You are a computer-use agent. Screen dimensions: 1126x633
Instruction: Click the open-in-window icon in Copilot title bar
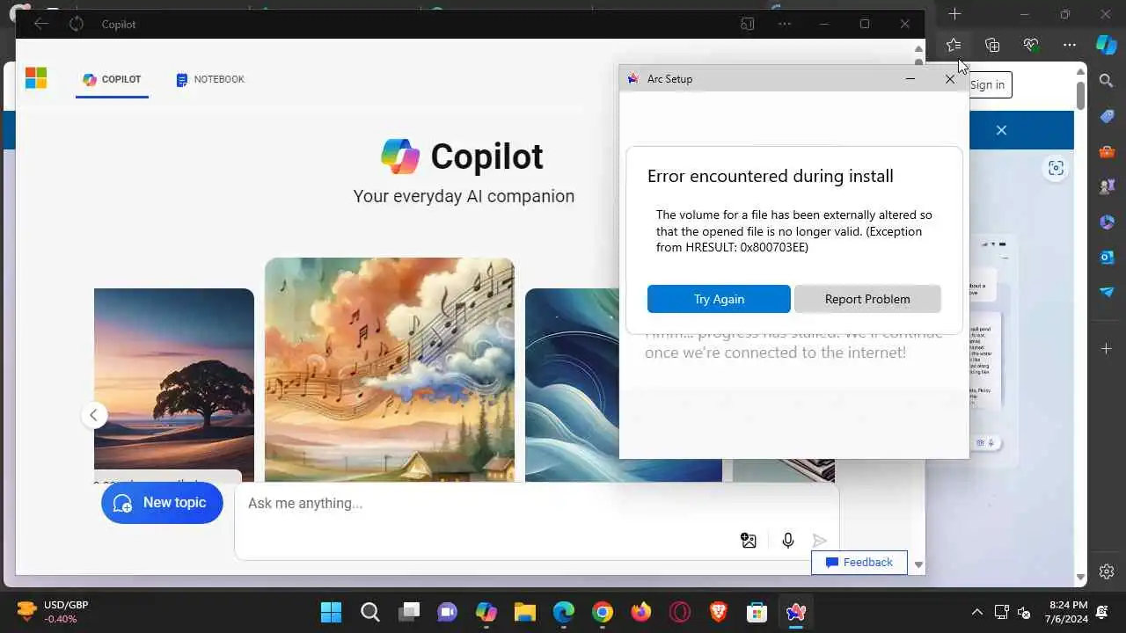[748, 24]
